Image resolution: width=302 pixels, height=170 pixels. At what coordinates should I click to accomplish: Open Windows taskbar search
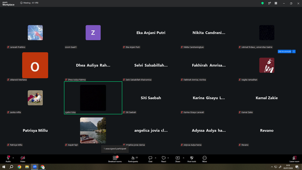11,167
